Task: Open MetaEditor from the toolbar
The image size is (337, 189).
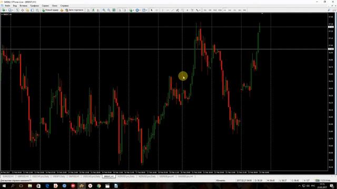Action: (x=62, y=10)
